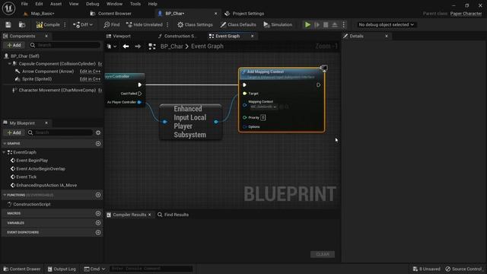Screen dimensions: 487x274
Task: Open the Content Drawer
Action: 22,269
